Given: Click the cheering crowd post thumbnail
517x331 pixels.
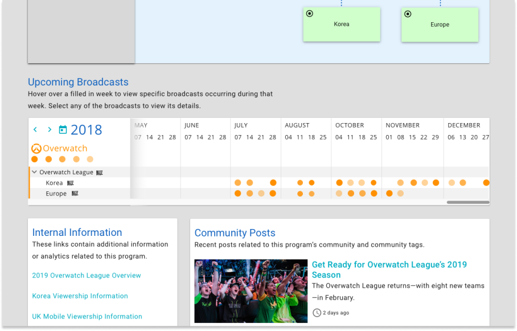Looking at the screenshot, I should coord(251,291).
